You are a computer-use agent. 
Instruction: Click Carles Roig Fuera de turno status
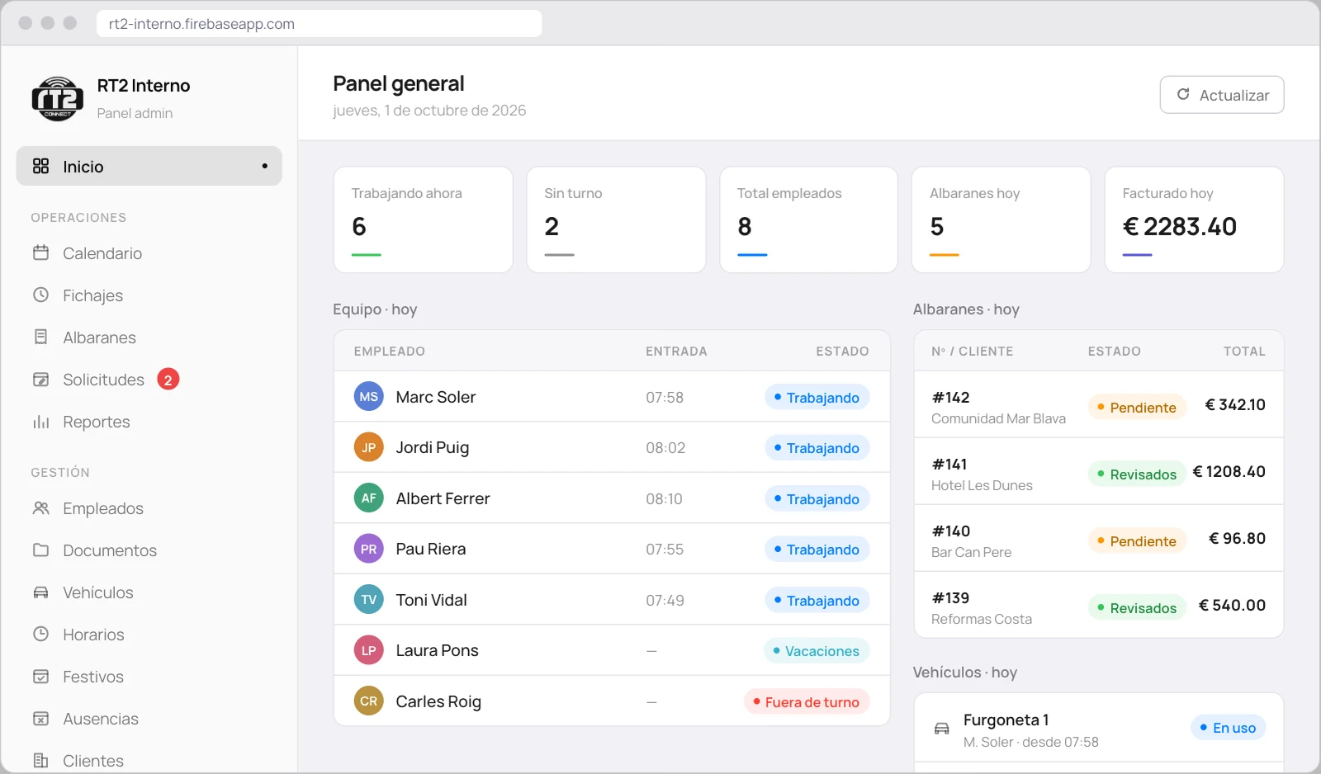pyautogui.click(x=807, y=702)
